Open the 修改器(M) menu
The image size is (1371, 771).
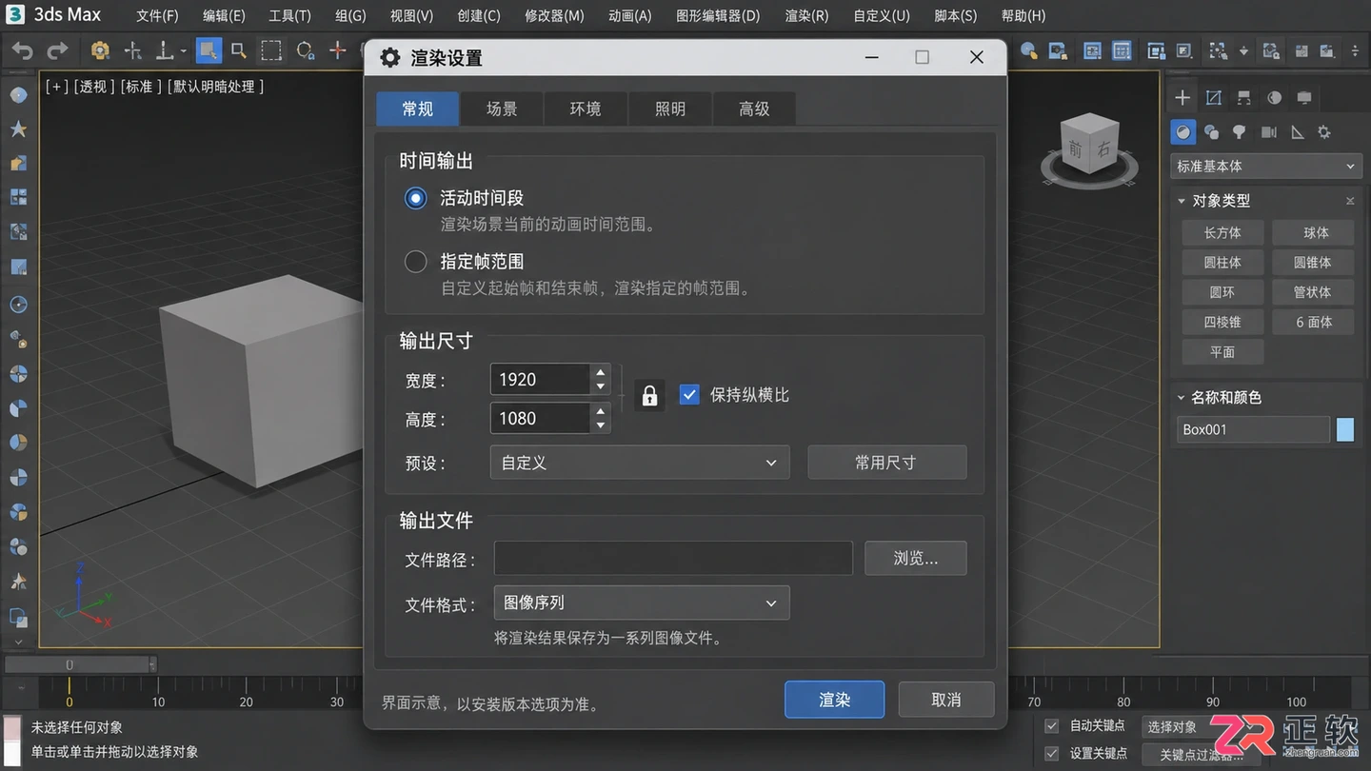point(554,15)
